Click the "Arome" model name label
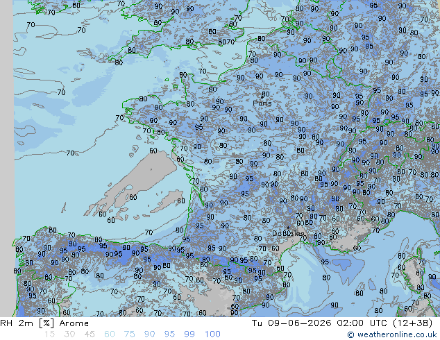Viewport: 440px width, 340px height. [74, 323]
